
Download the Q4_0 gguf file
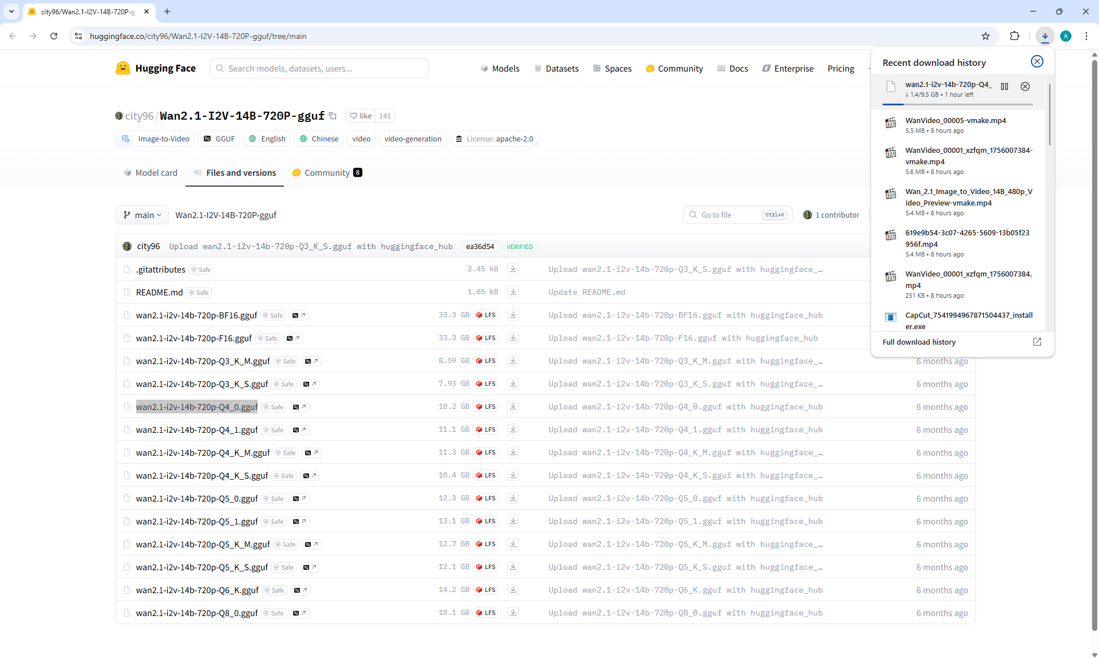coord(513,407)
